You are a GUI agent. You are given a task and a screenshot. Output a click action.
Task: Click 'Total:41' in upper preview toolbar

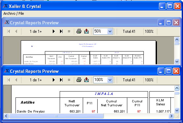[129, 31]
